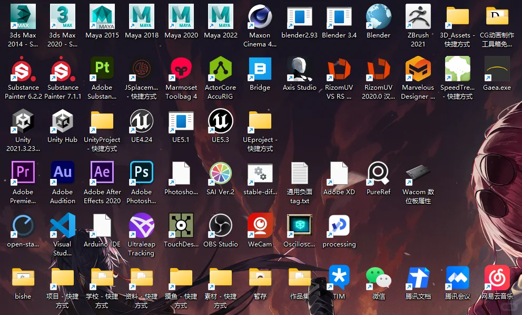
Task: Select the 摸鱼 shortcut folder
Action: coord(181,278)
